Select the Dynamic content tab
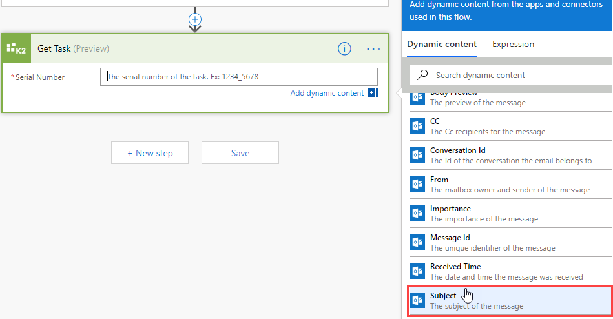Image resolution: width=613 pixels, height=319 pixels. (x=442, y=45)
